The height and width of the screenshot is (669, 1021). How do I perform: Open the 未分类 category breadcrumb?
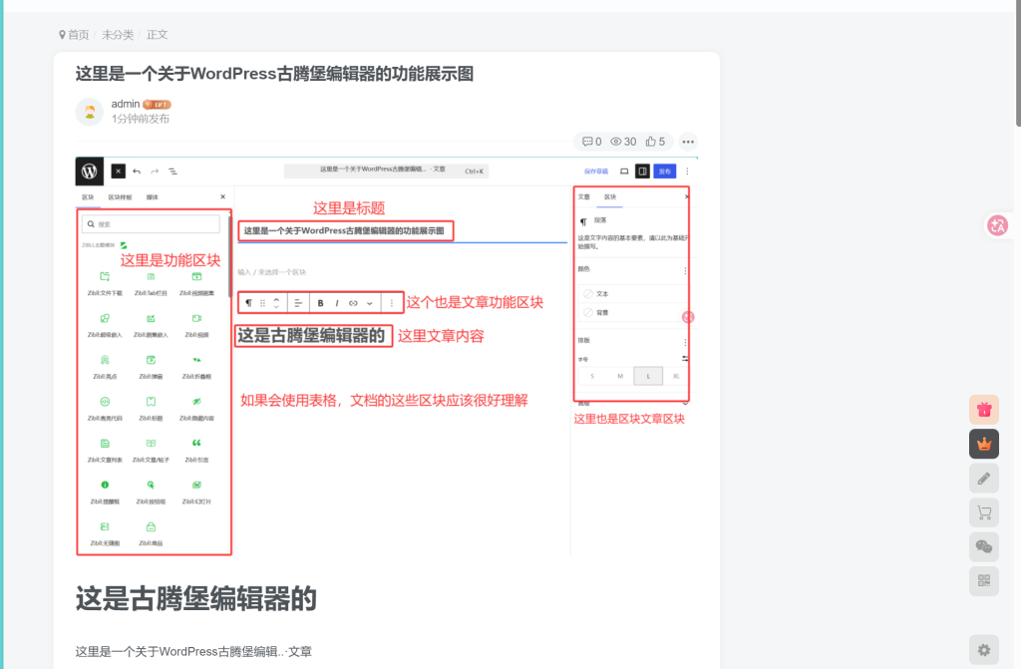click(x=118, y=35)
